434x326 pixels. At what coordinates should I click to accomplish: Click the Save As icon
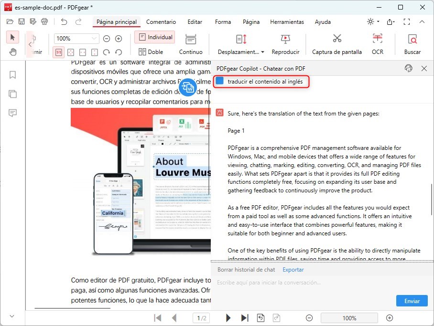pyautogui.click(x=33, y=21)
